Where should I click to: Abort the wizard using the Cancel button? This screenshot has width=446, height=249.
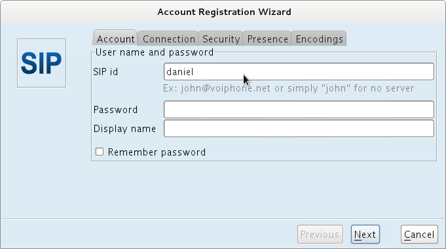[419, 234]
